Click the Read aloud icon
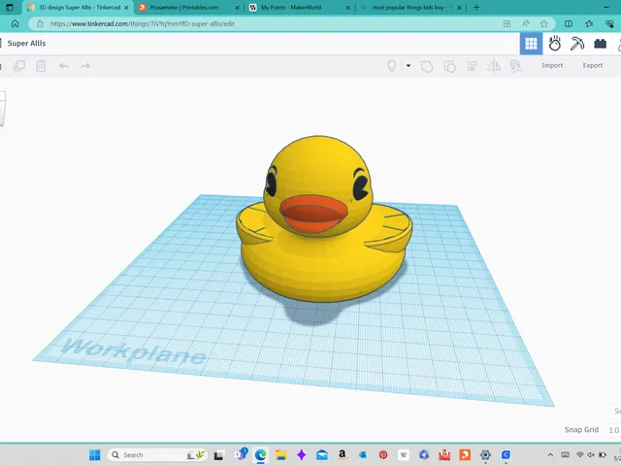Image resolution: width=621 pixels, height=466 pixels. click(526, 23)
